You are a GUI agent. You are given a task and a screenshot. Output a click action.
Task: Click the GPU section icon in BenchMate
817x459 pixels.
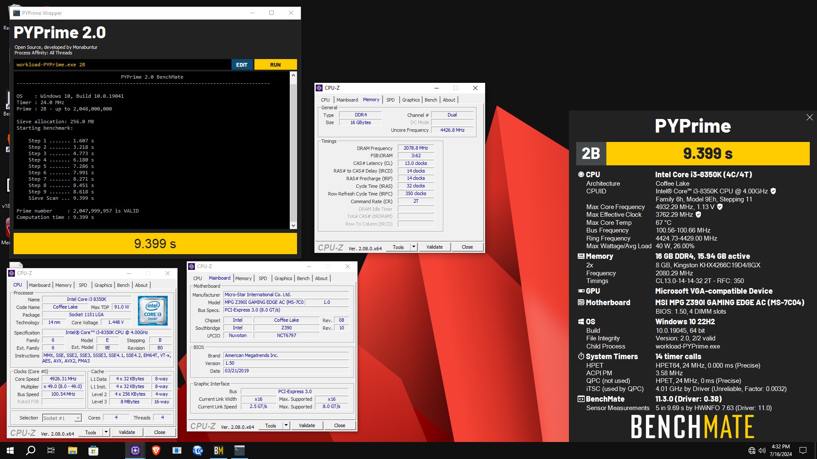tap(581, 291)
